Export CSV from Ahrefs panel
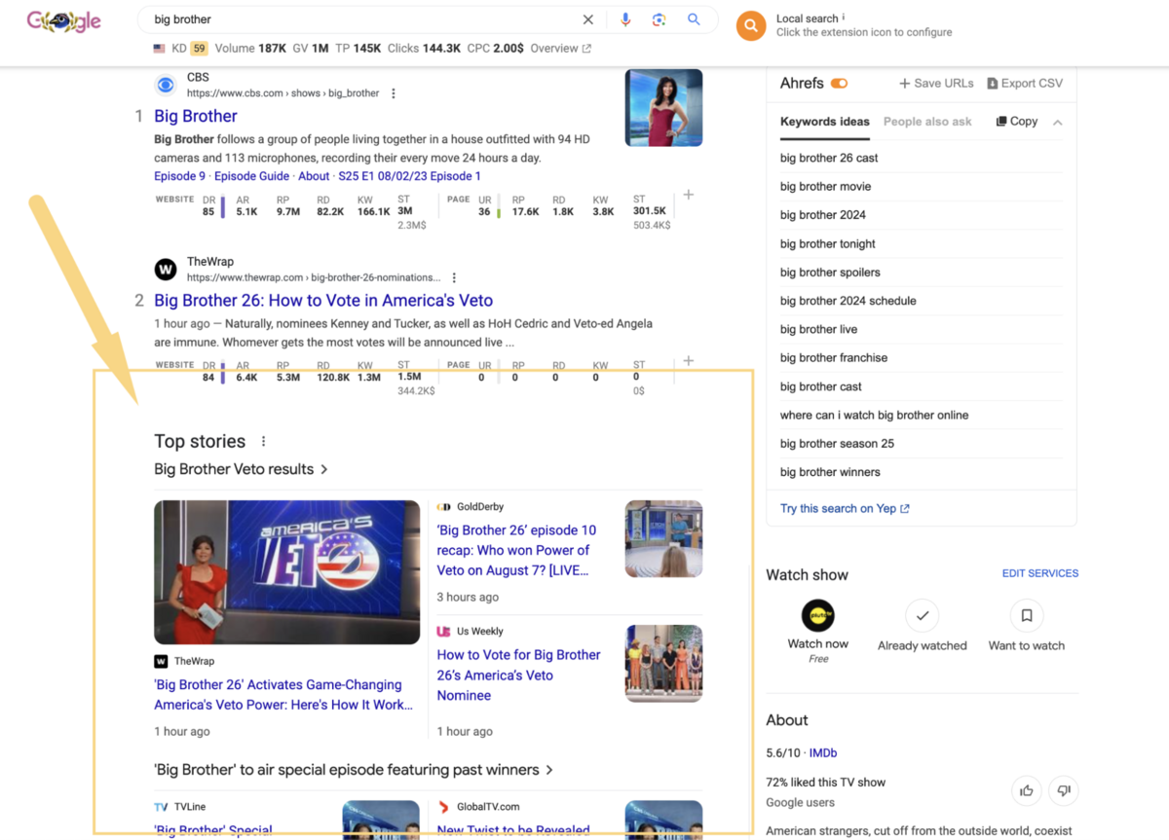Viewport: 1169px width, 840px height. click(1025, 84)
